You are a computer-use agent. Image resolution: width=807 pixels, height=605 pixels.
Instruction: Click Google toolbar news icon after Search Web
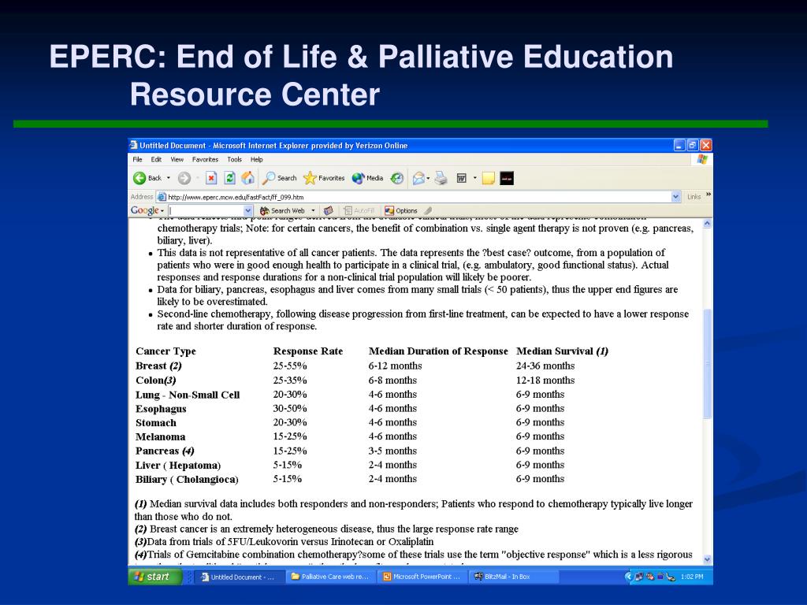click(x=329, y=210)
